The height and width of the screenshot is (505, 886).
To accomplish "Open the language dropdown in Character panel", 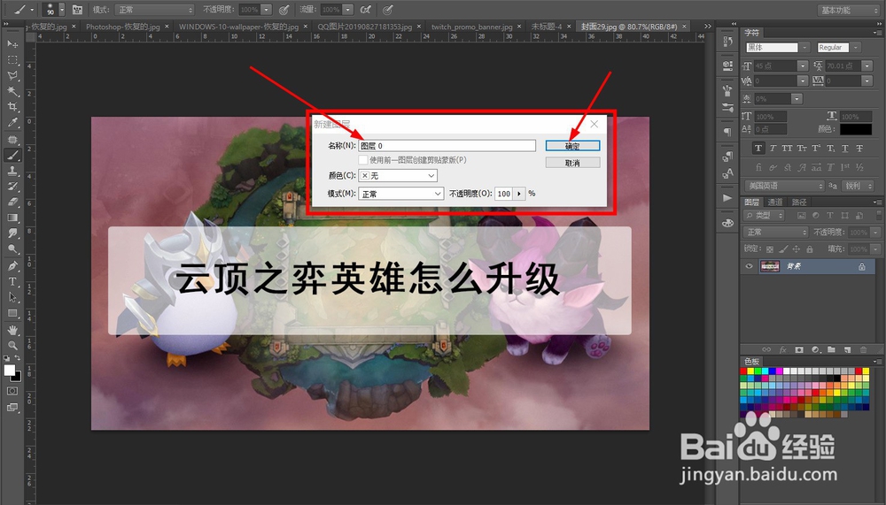I will pyautogui.click(x=785, y=186).
